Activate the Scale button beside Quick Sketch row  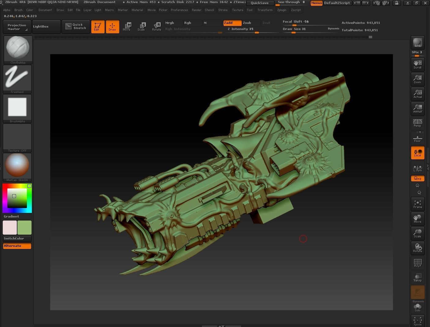tap(141, 27)
